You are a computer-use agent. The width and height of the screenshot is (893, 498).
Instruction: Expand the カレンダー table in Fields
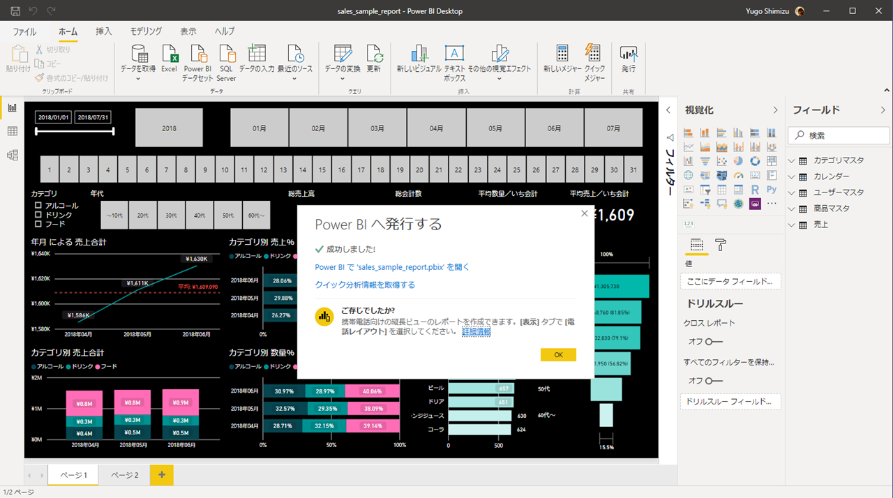pyautogui.click(x=792, y=176)
